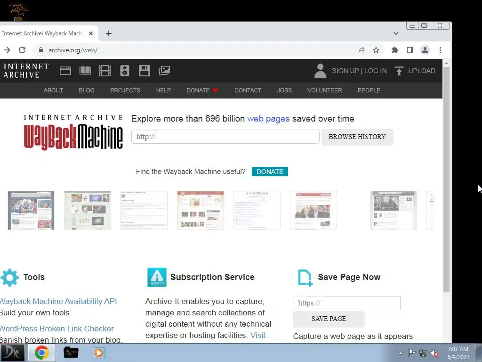Click the SAVE PAGE button
The height and width of the screenshot is (362, 482).
[329, 319]
